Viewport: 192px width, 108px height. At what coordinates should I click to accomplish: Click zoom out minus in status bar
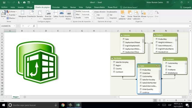pos(167,100)
